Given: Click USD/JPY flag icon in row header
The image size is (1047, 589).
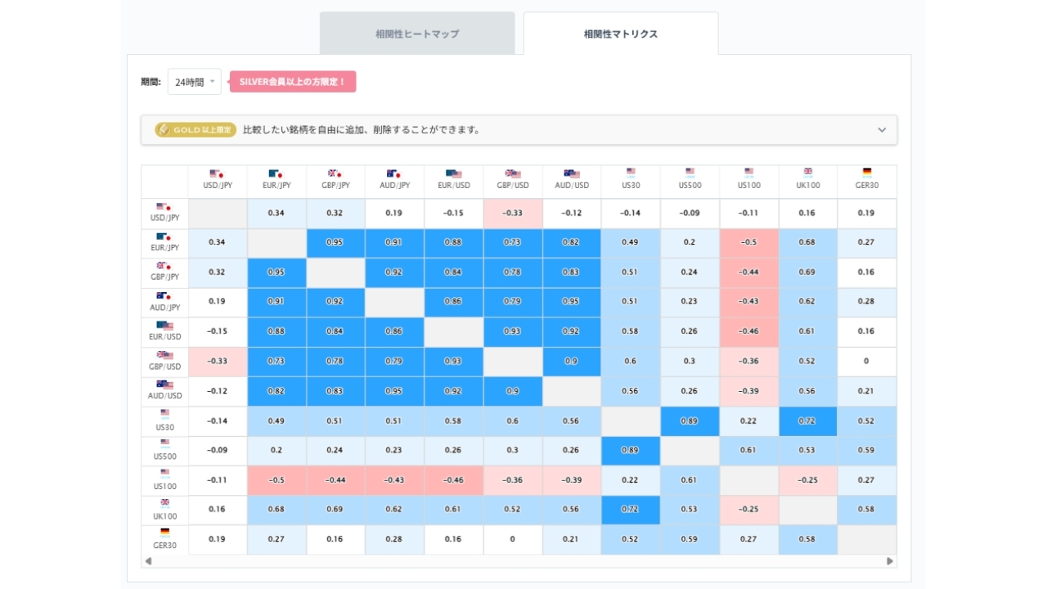Looking at the screenshot, I should tap(164, 207).
